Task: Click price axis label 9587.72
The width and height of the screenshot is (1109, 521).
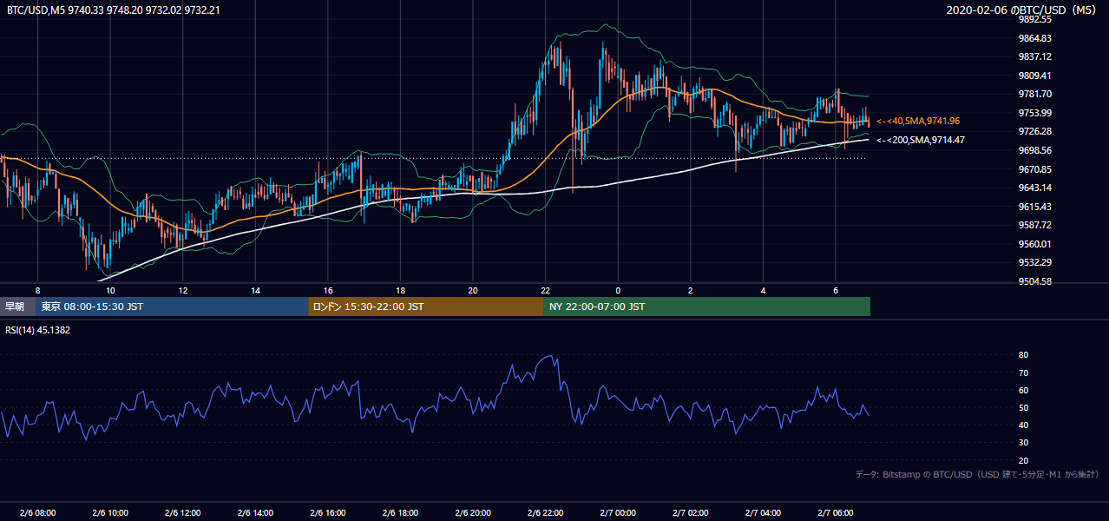Action: coord(1035,225)
